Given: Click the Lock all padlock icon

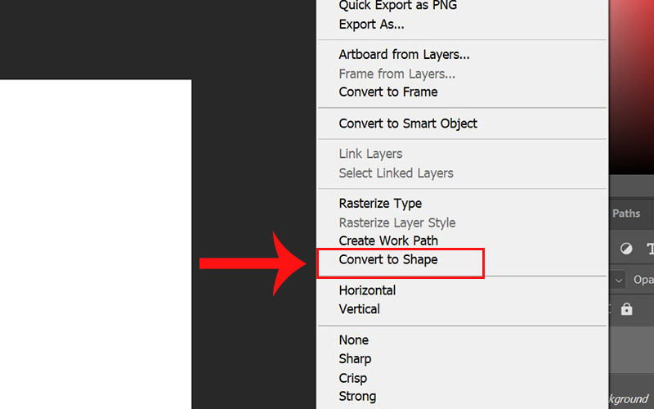Looking at the screenshot, I should pyautogui.click(x=626, y=309).
